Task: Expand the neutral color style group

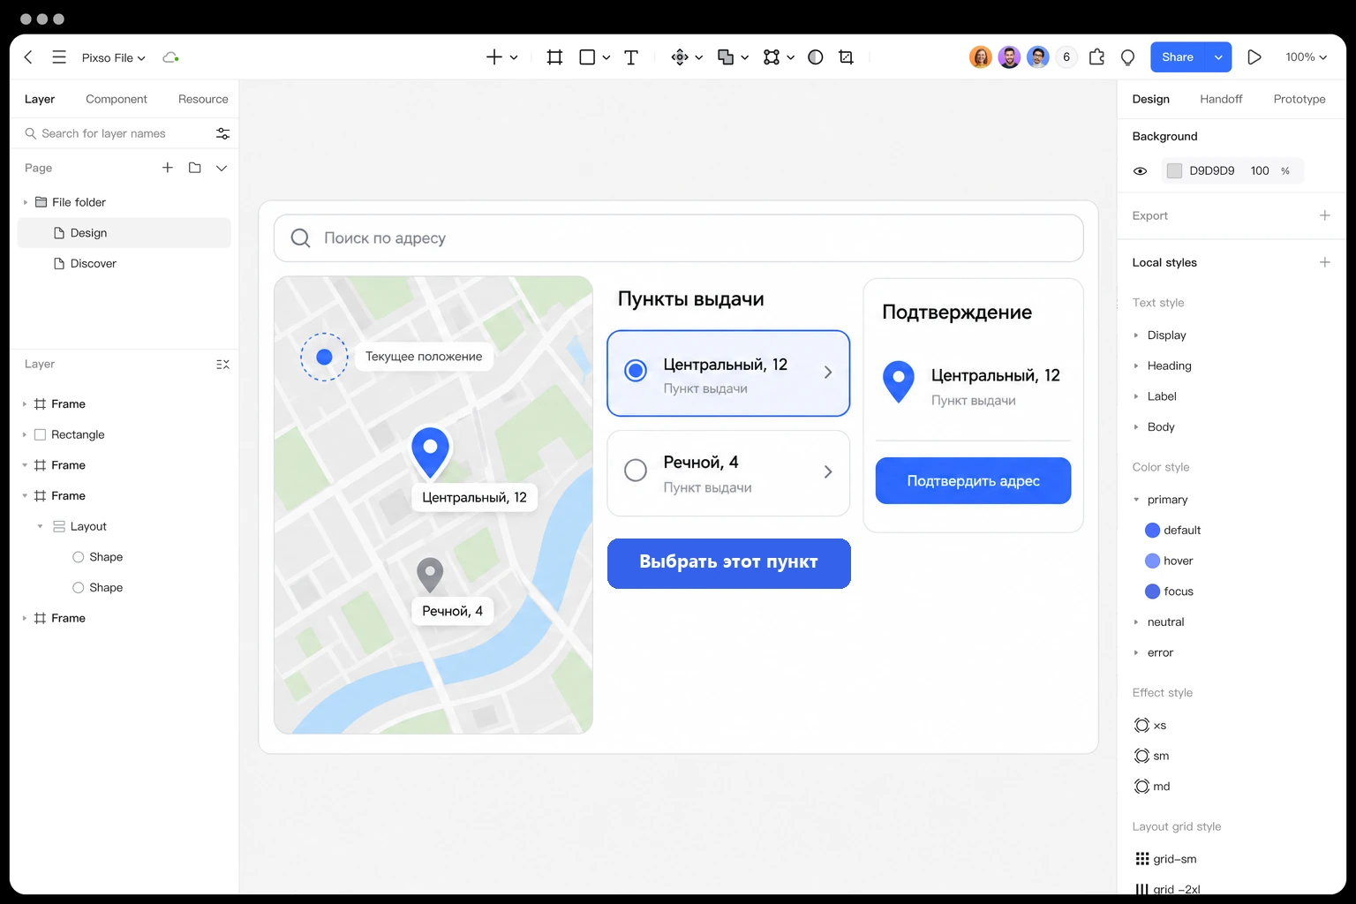Action: point(1136,622)
